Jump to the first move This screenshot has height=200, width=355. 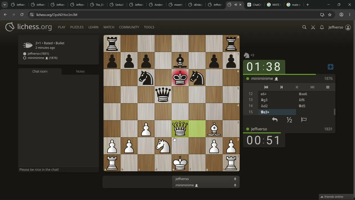pos(266,87)
